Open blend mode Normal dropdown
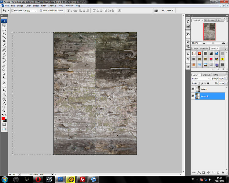229x183 pixels. (x=201, y=79)
